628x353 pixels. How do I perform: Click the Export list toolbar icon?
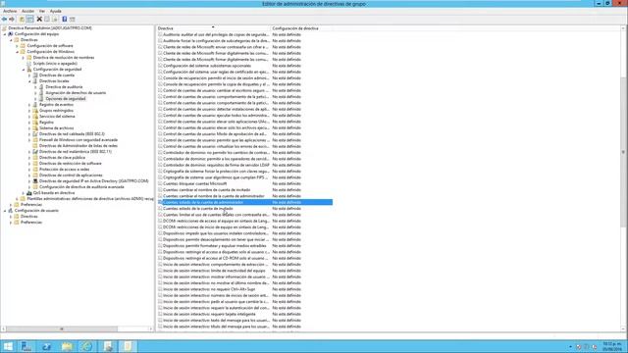[55, 20]
